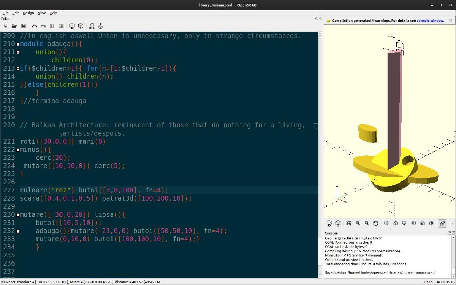Zoom in on the 3D viewport
The height and width of the screenshot is (285, 456).
(x=358, y=223)
